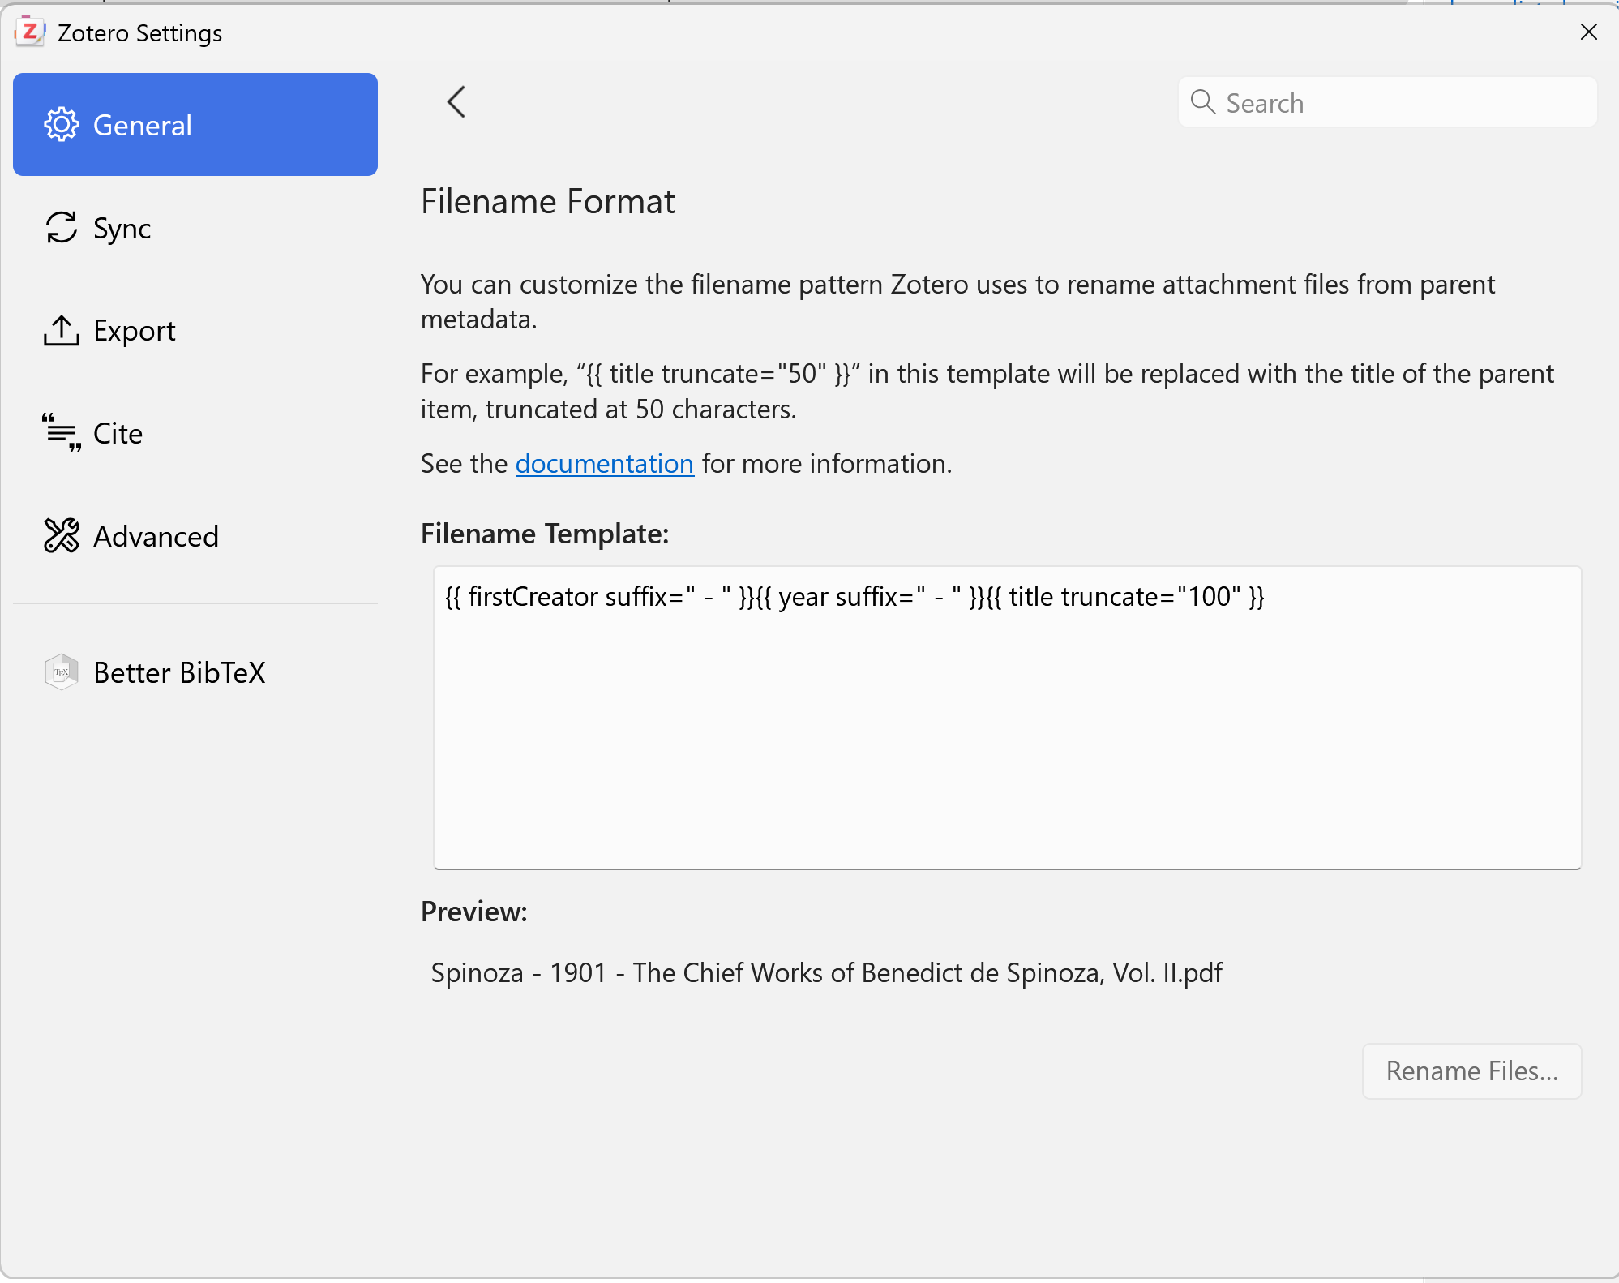
Task: Open Better BibTeX settings pane
Action: (x=179, y=672)
